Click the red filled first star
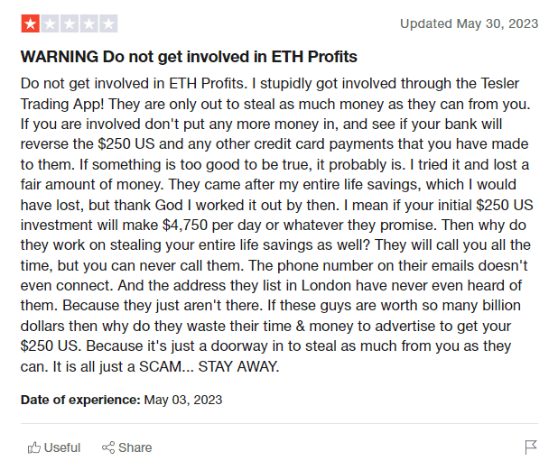558x470 pixels. 29,23
